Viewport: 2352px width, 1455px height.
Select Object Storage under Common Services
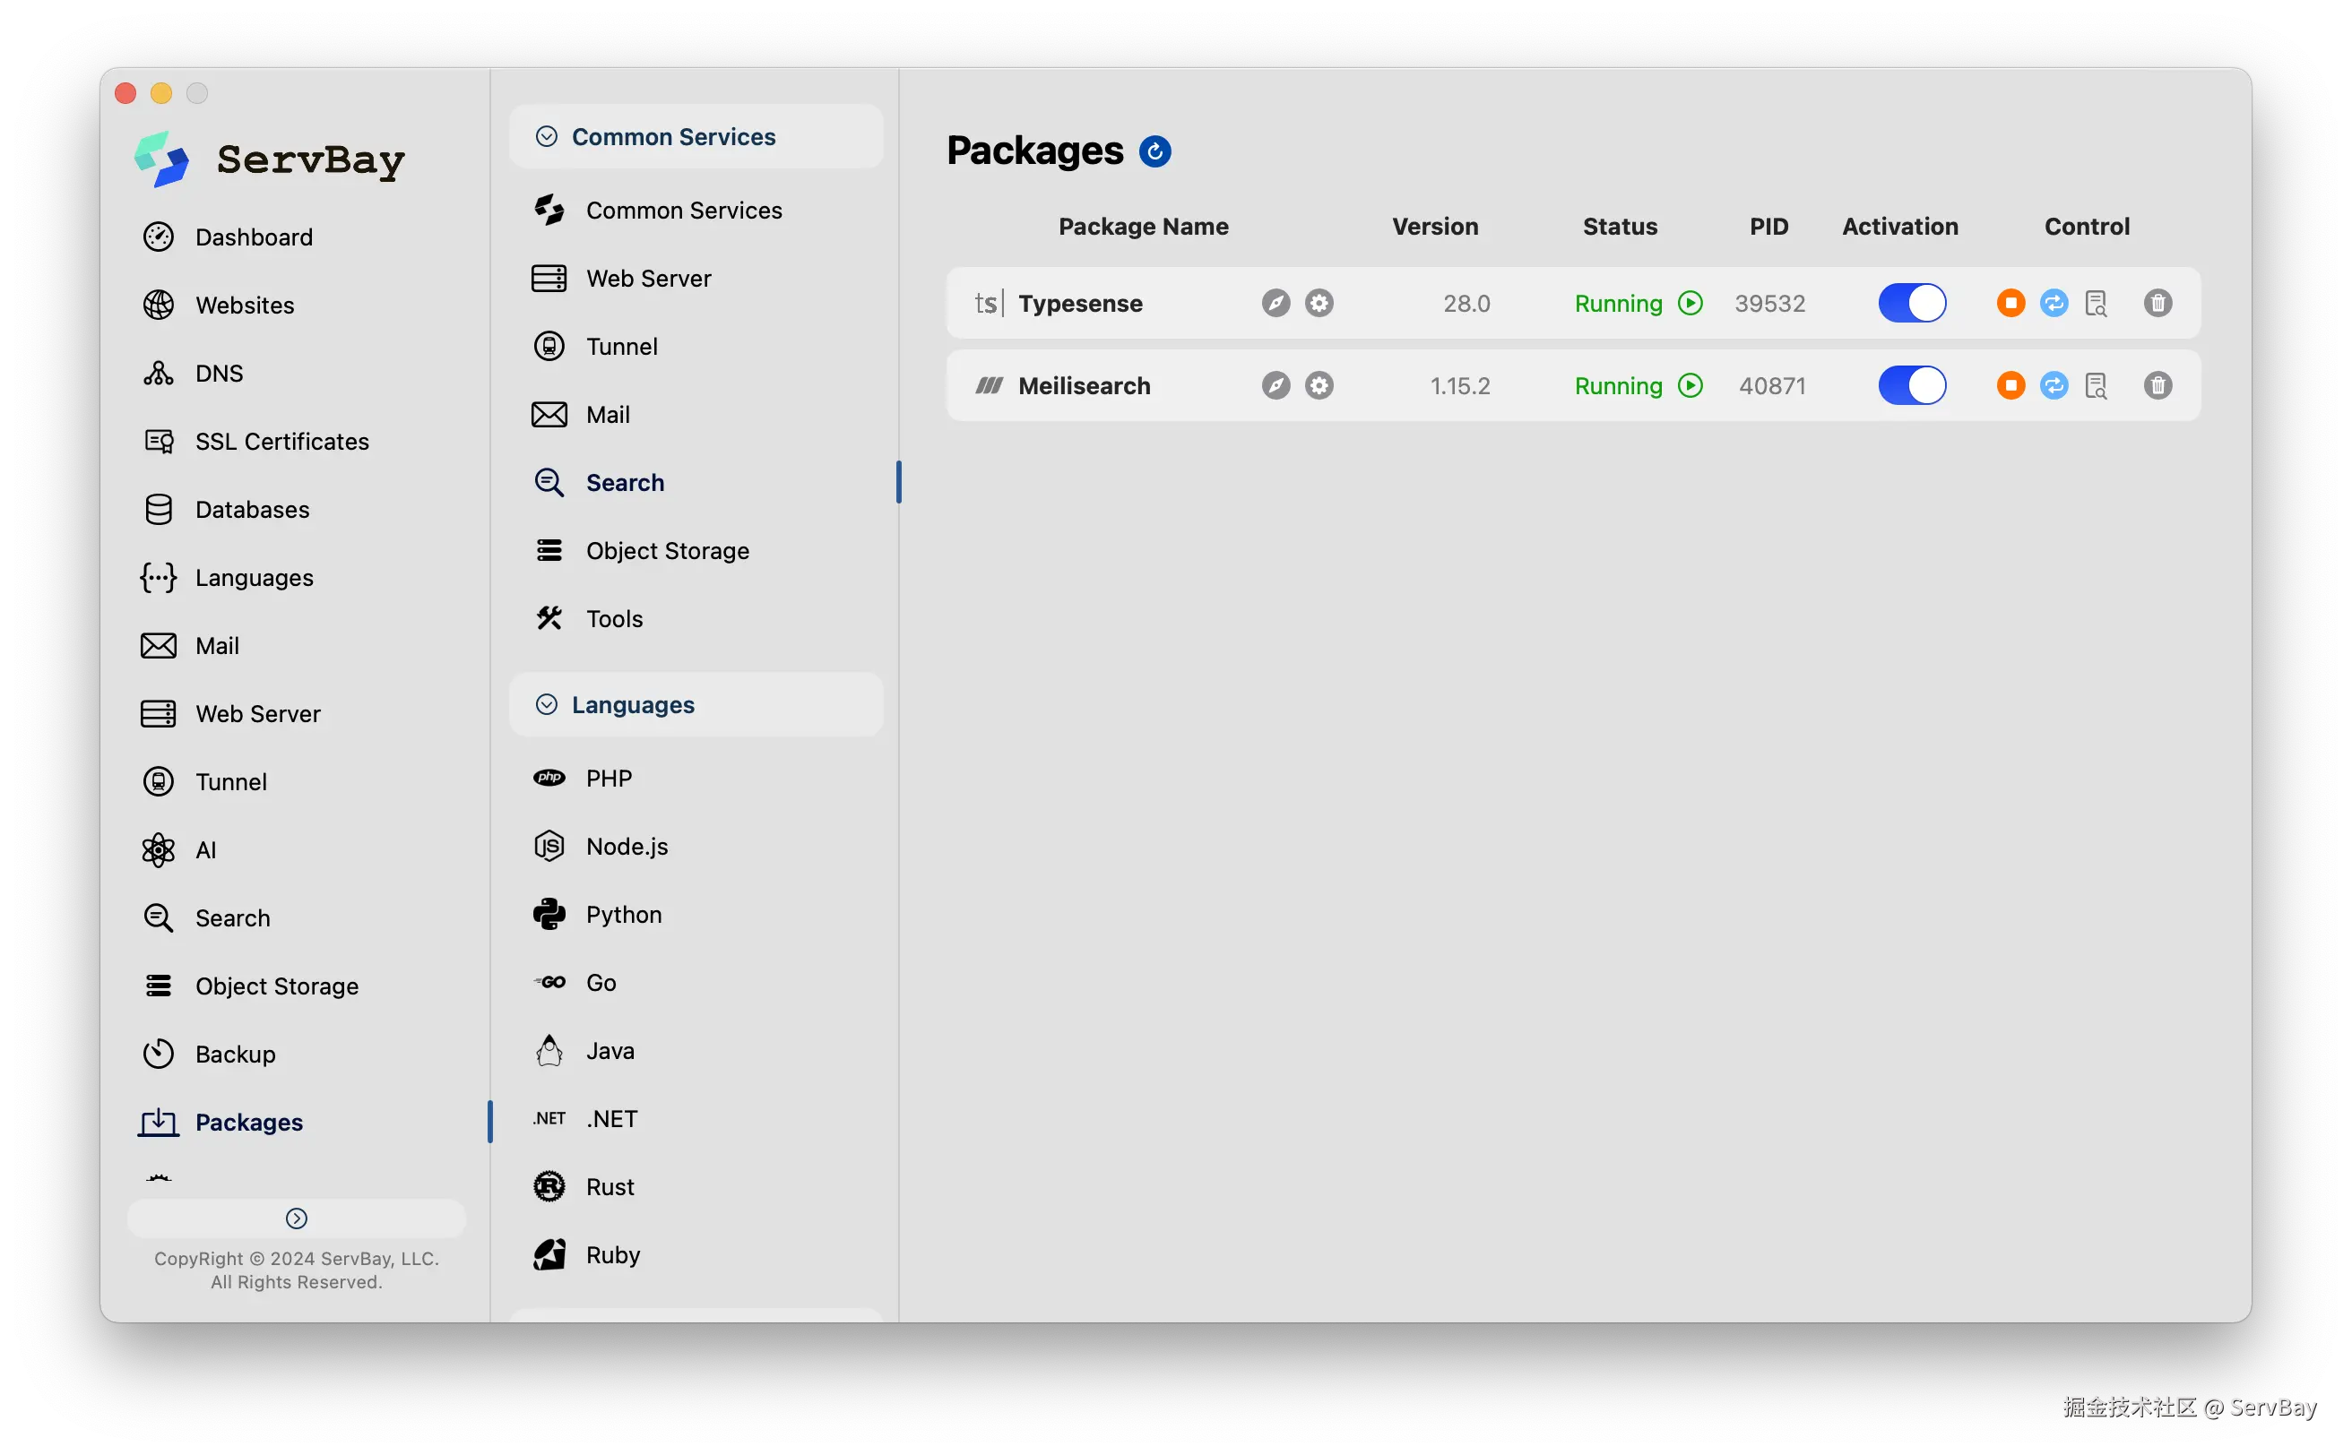(666, 550)
